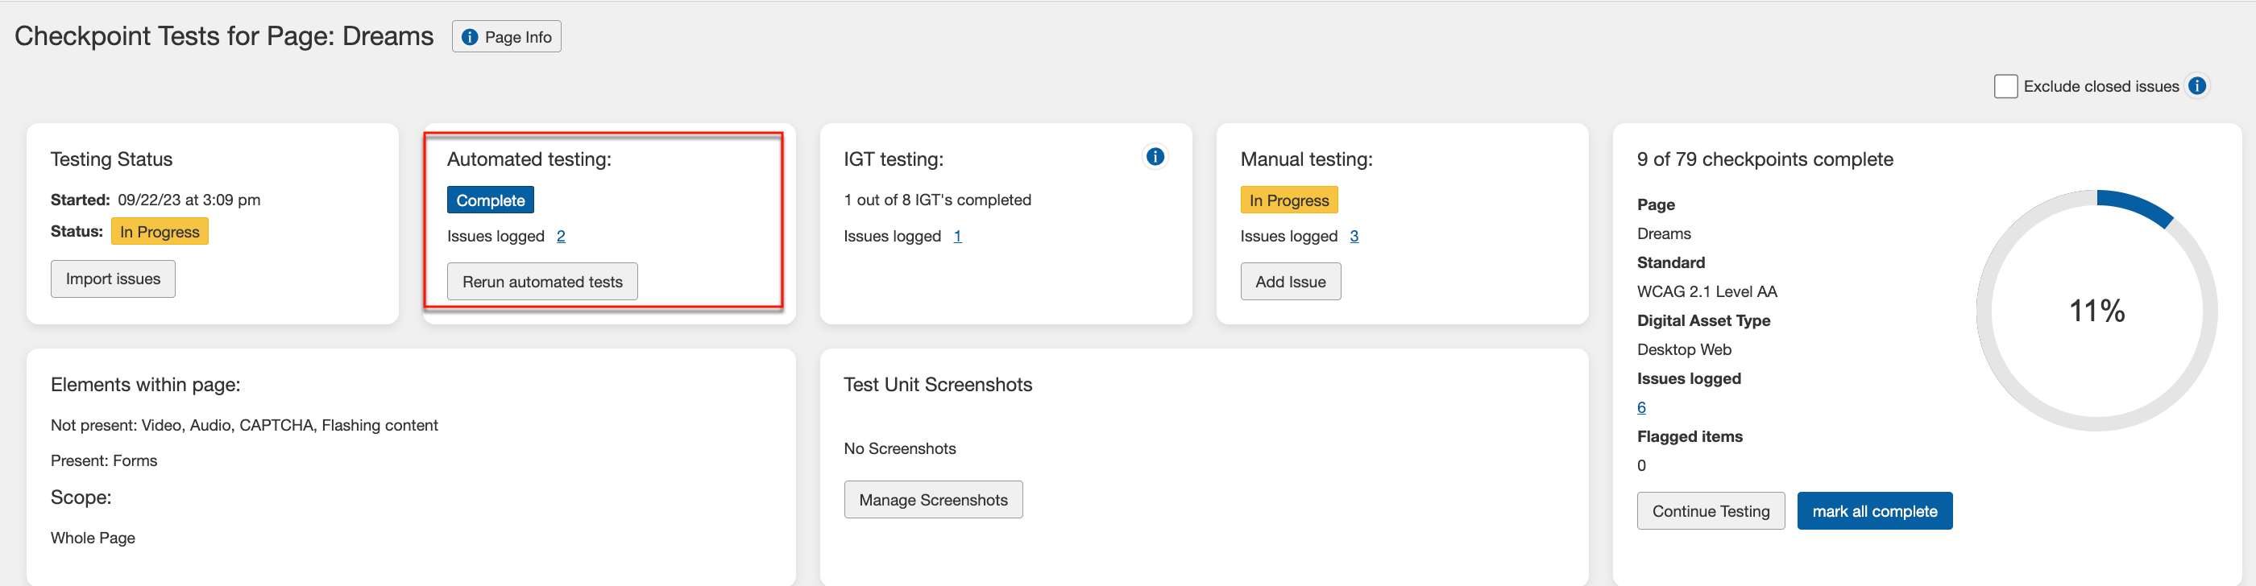Enable the Exclude closed issues checkbox
Image resolution: width=2256 pixels, height=586 pixels.
tap(2005, 87)
